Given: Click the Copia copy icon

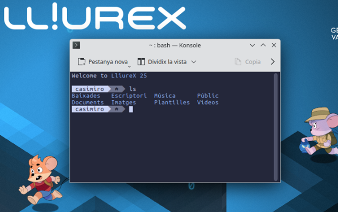Looking at the screenshot, I should click(238, 62).
